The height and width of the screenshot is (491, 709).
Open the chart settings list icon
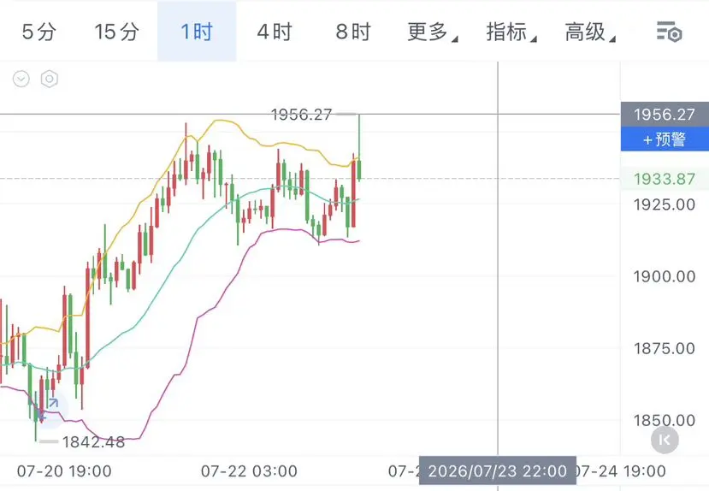pos(669,33)
